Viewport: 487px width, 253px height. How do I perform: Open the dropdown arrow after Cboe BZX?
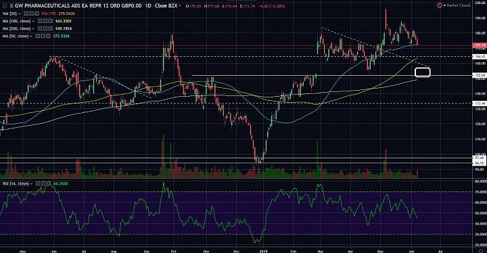click(x=180, y=5)
